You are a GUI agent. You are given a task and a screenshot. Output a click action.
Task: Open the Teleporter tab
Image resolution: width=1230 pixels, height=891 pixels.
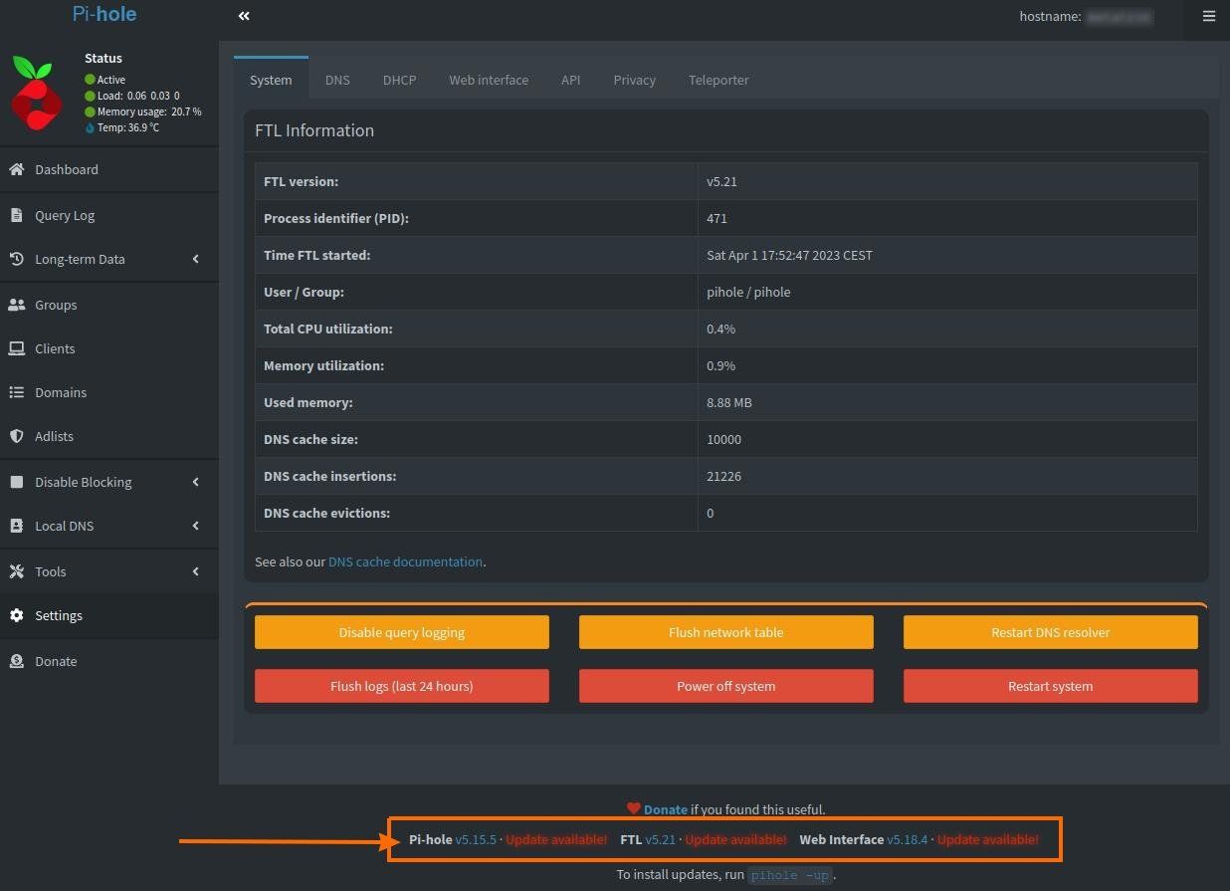coord(717,80)
